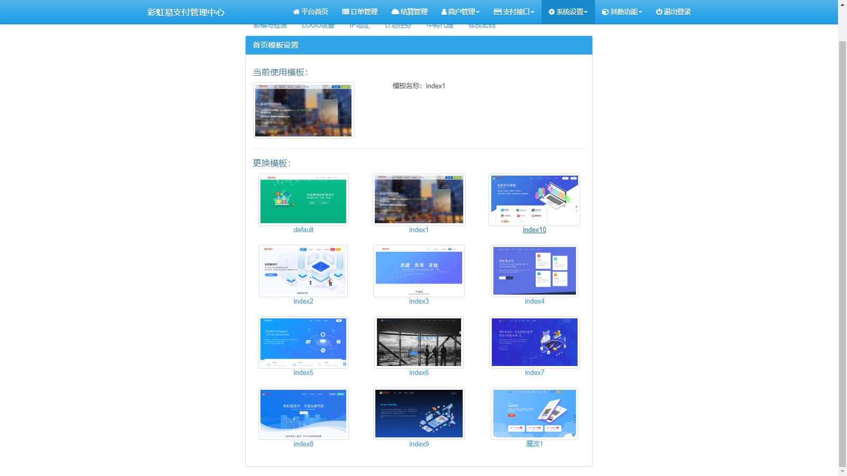
Task: Expand the 其他功能 dropdown menu
Action: coord(622,12)
